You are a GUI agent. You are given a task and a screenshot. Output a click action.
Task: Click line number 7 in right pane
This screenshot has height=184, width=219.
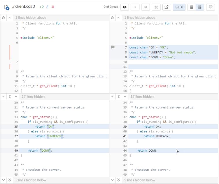pos(126,47)
